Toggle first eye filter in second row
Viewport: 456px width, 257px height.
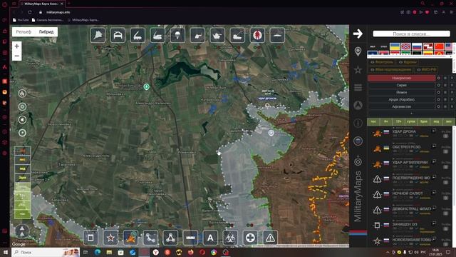pos(391,70)
